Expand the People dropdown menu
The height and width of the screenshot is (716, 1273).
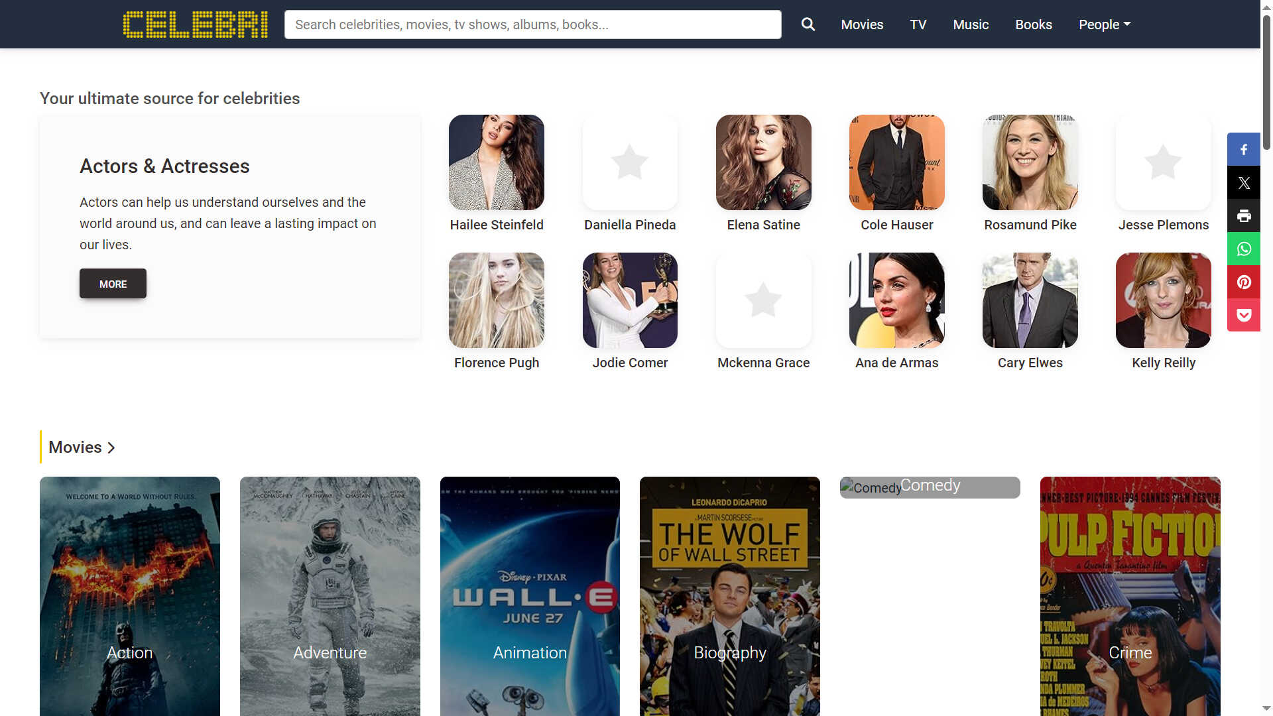[x=1104, y=25]
